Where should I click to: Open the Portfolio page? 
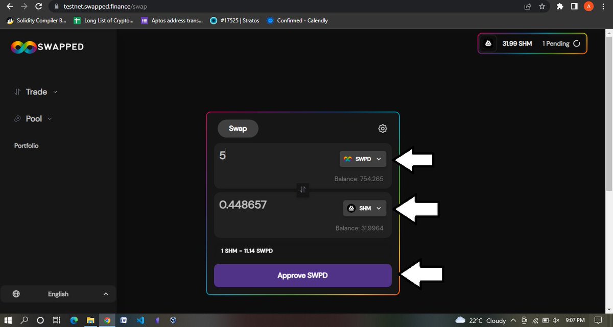point(26,146)
